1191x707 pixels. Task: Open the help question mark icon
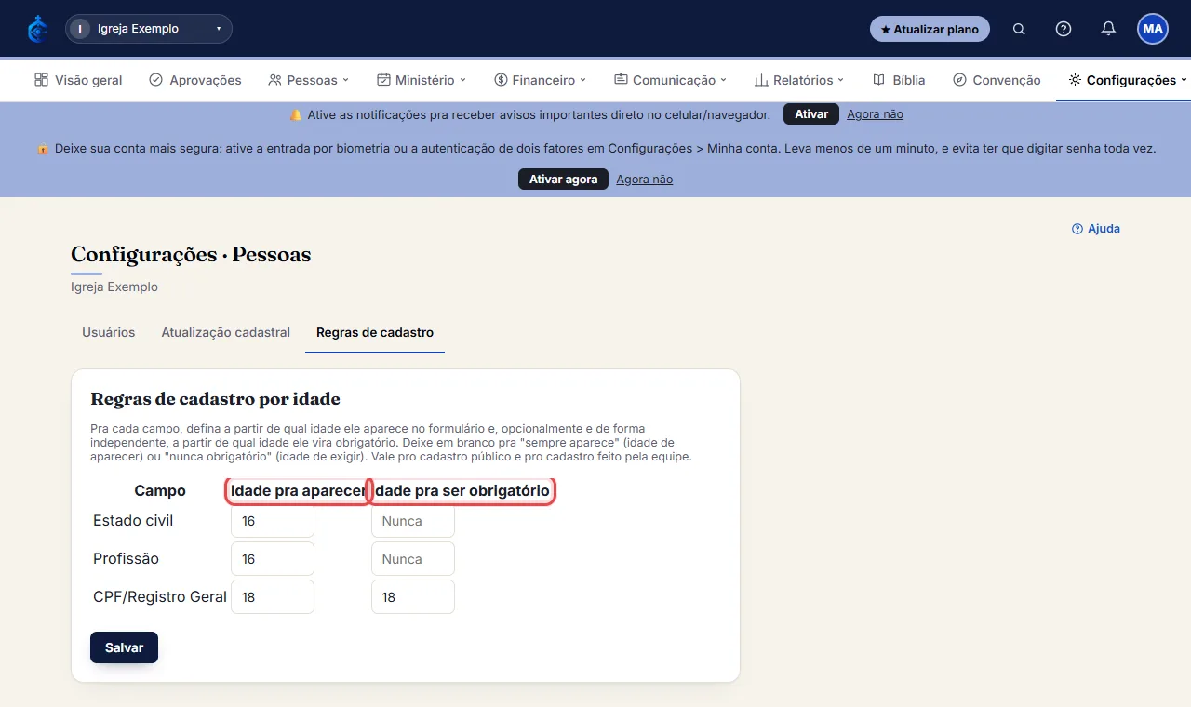click(x=1064, y=29)
